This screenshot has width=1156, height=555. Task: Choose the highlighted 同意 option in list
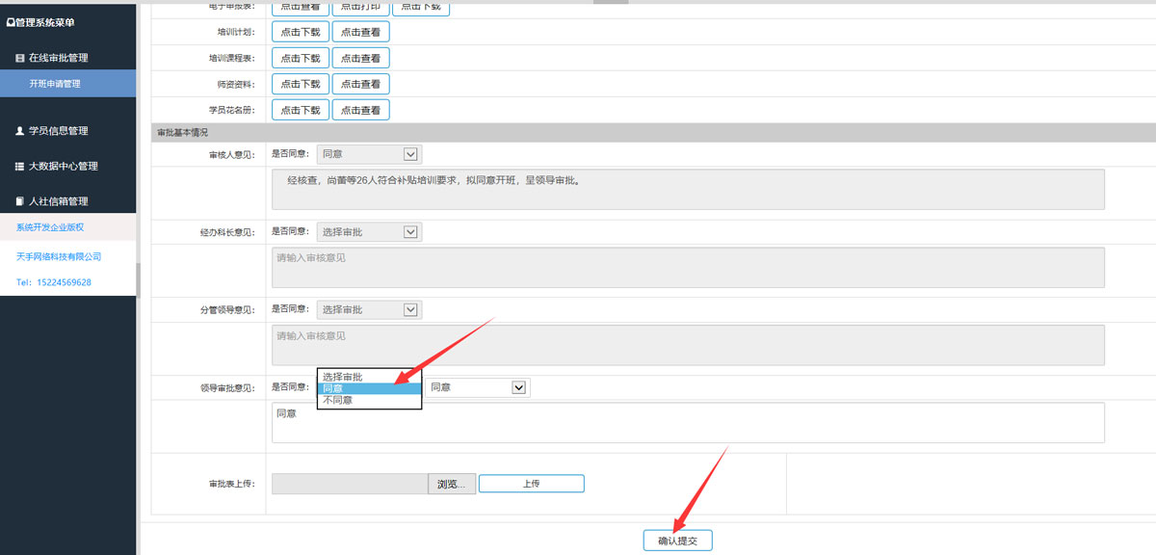pos(369,388)
